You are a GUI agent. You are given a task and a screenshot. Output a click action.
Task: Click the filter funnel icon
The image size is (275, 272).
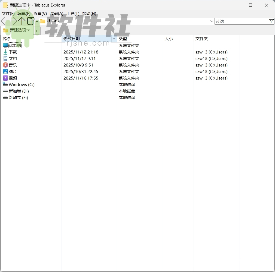click(x=271, y=21)
